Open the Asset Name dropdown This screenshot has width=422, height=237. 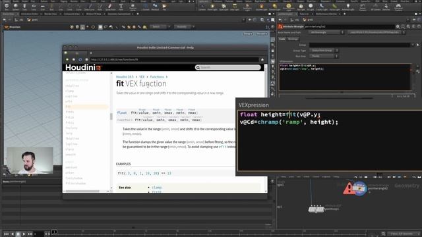click(326, 32)
